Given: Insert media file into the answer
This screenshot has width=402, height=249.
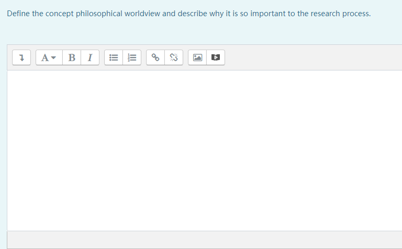Looking at the screenshot, I should (216, 57).
